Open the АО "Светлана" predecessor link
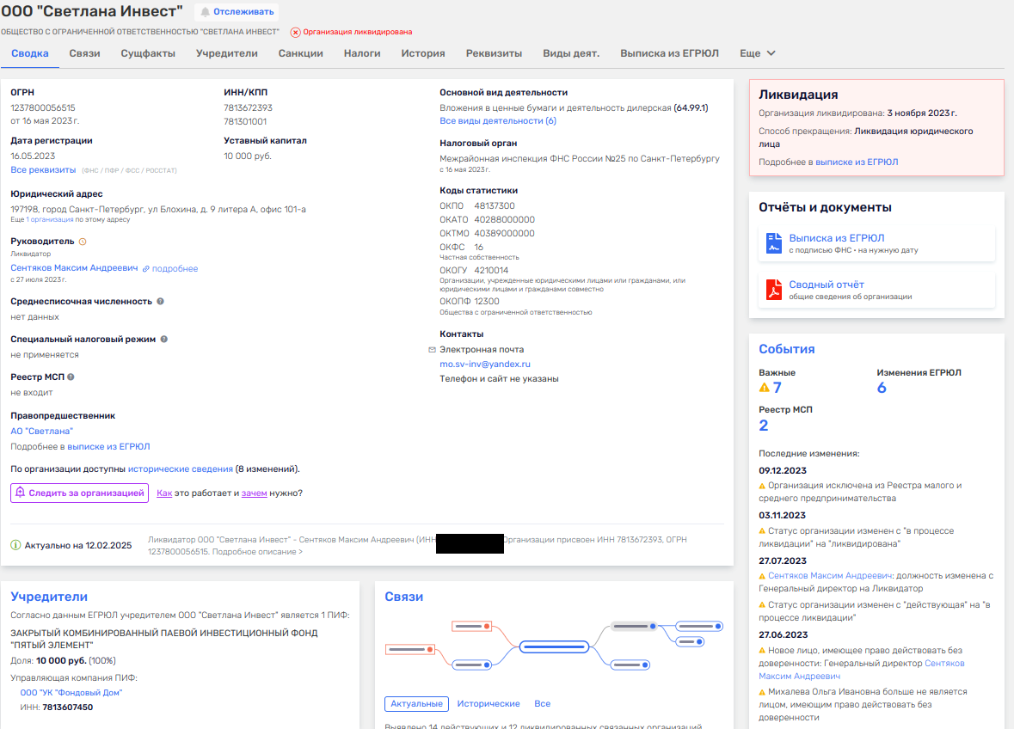The image size is (1014, 729). pyautogui.click(x=42, y=431)
